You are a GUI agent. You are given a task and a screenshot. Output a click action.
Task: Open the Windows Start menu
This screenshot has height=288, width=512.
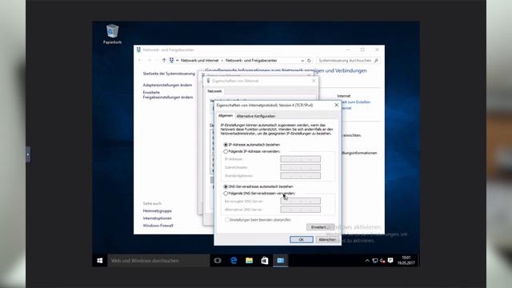point(100,260)
